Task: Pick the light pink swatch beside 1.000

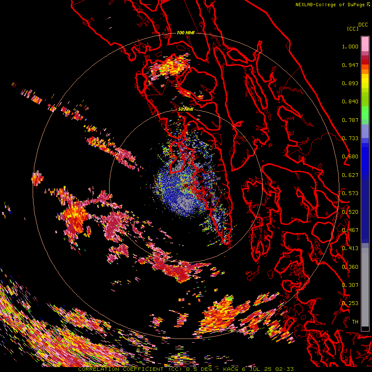Action: (365, 44)
